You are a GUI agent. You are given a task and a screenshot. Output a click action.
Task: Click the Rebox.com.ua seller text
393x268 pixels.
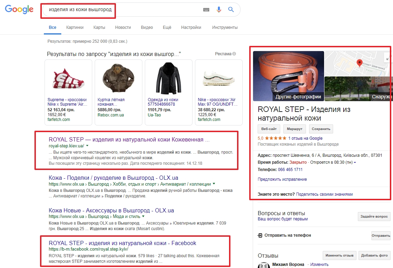111,115
